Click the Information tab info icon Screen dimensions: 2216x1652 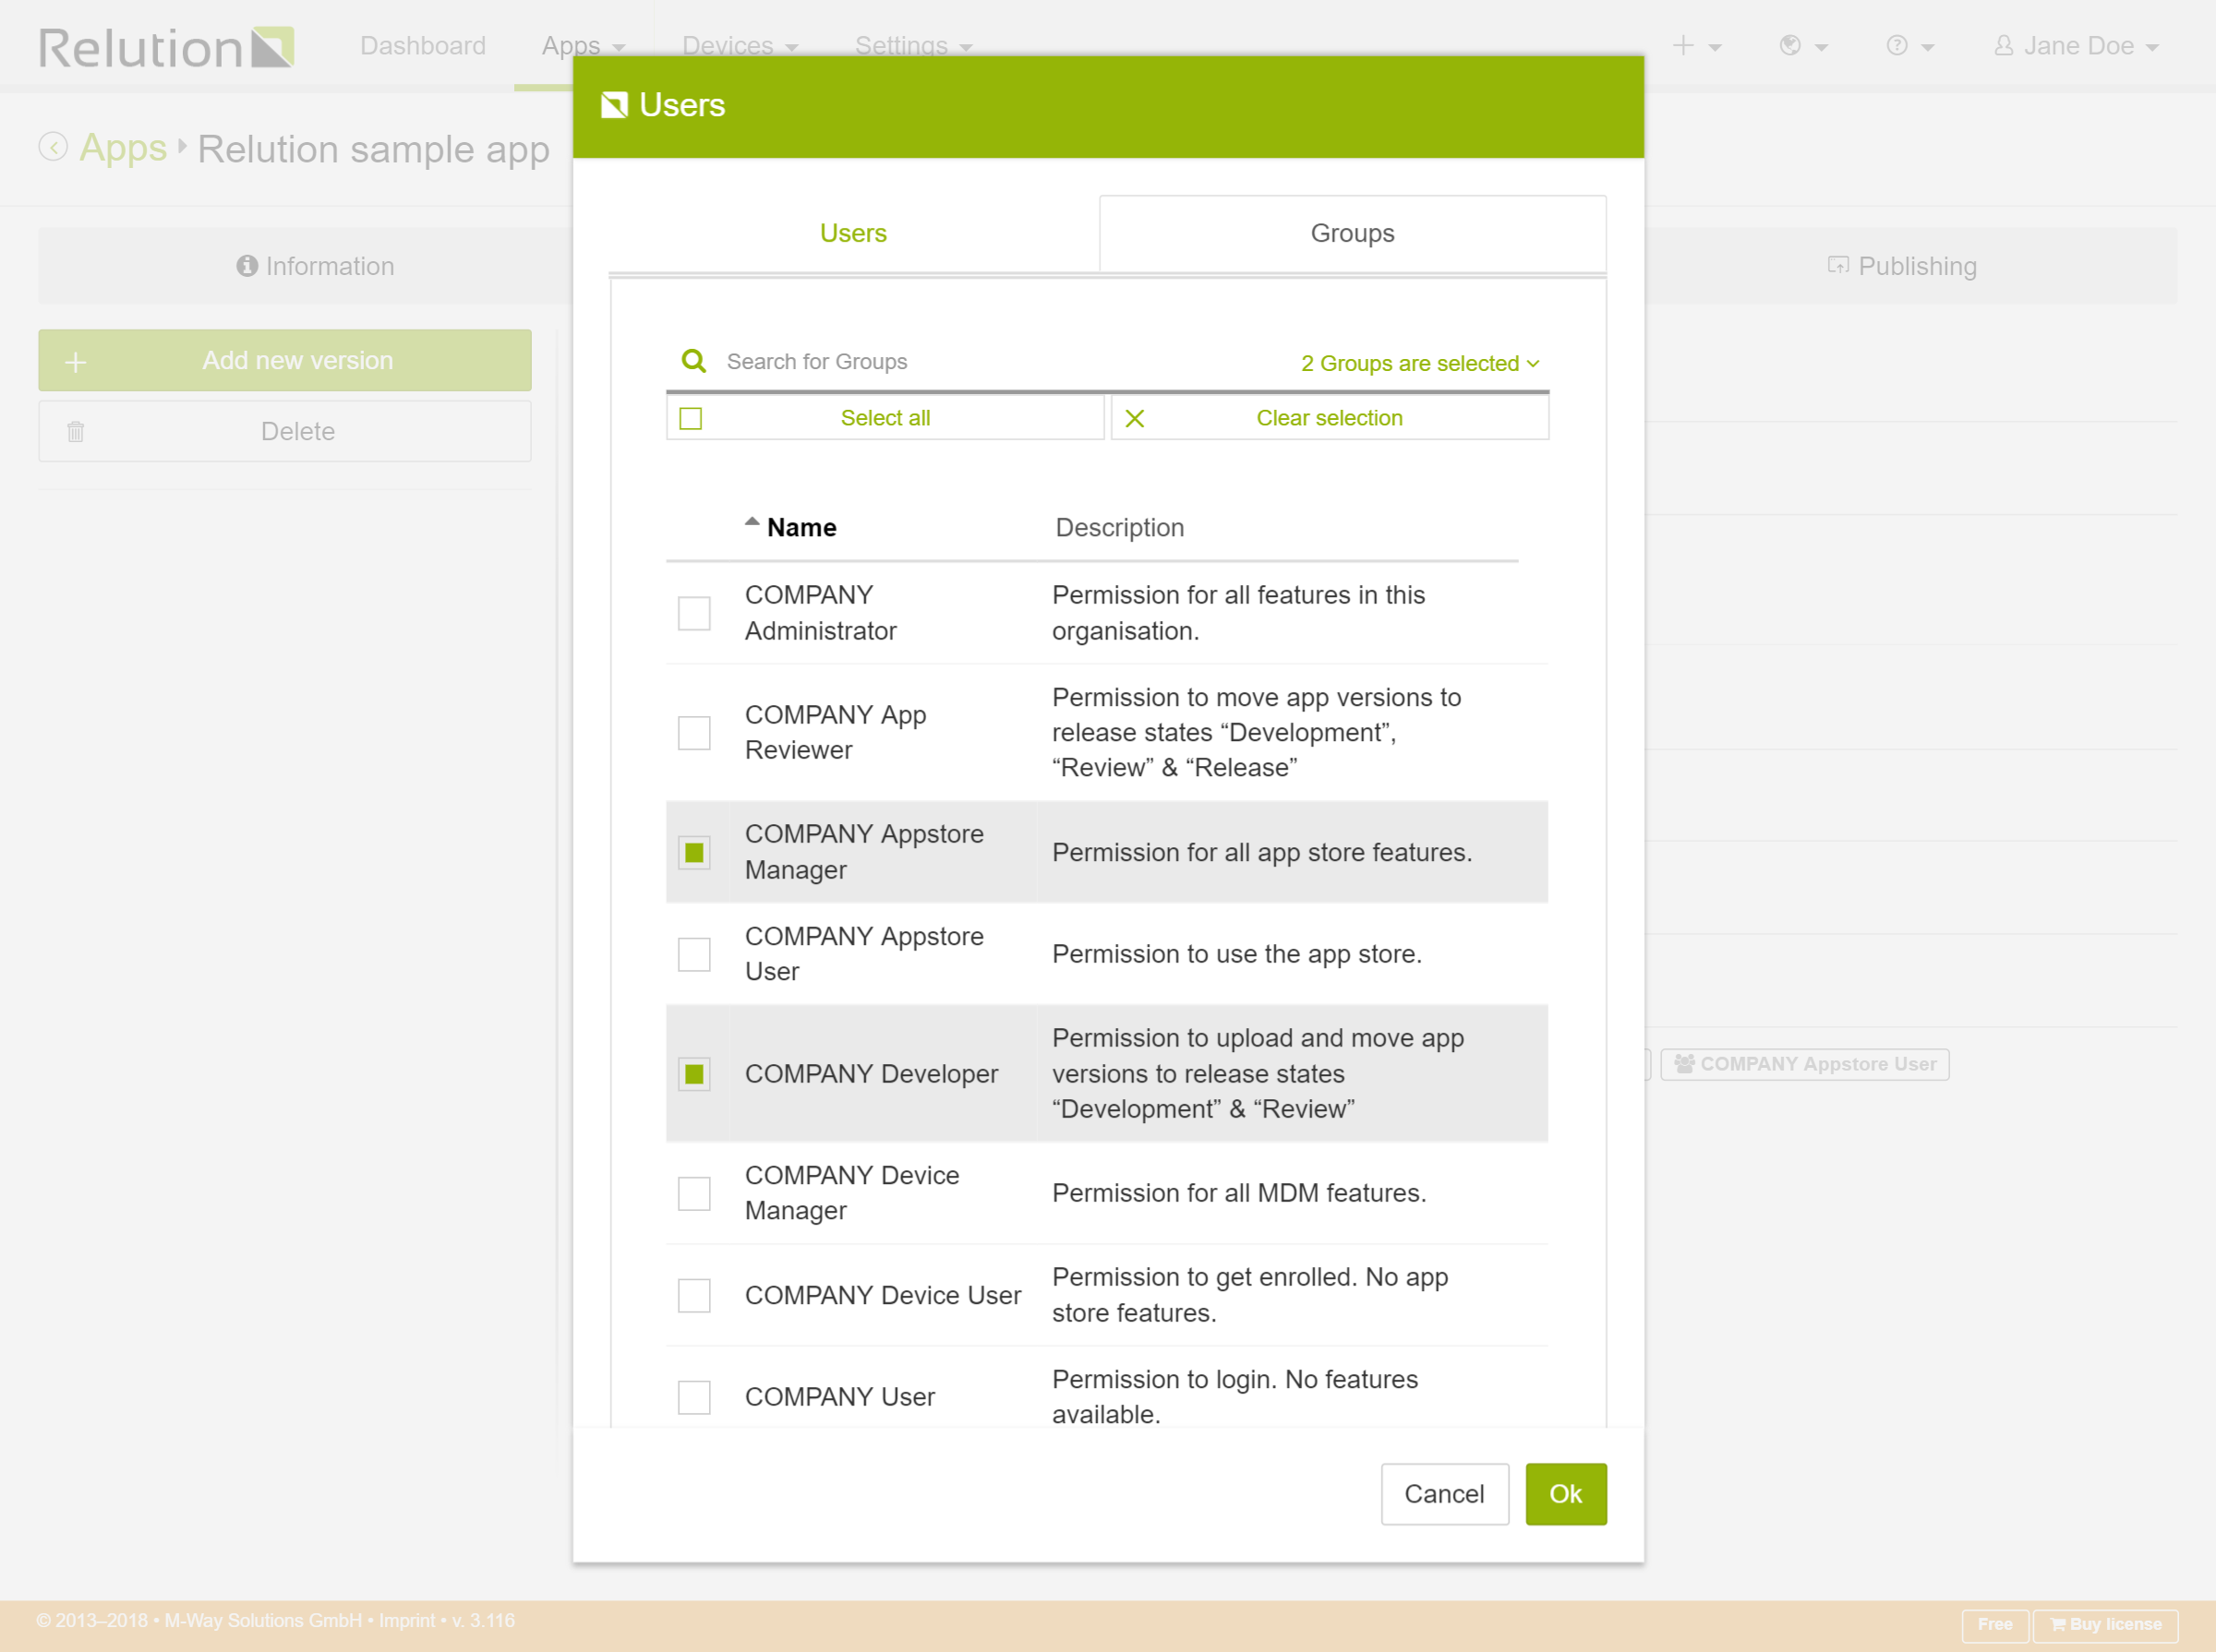(247, 266)
